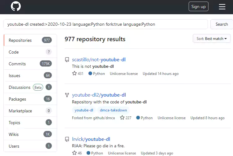233x156 pixels.
Task: Click the Beta label next to Discussions
Action: click(x=38, y=87)
